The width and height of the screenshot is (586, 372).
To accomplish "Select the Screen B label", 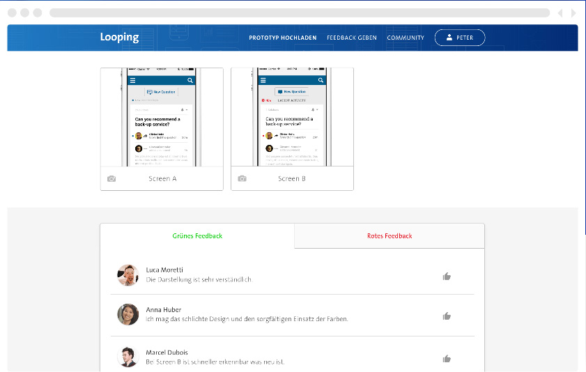I will pyautogui.click(x=292, y=178).
